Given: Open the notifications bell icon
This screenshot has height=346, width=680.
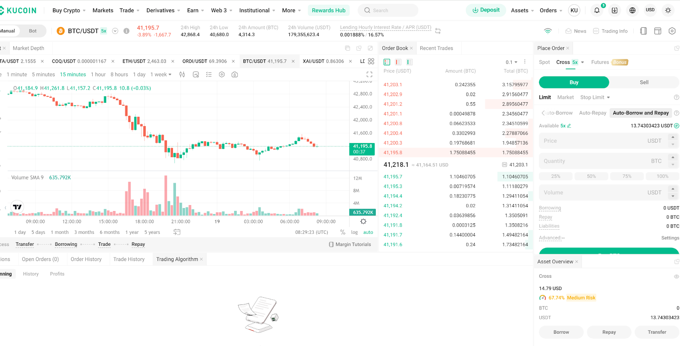Looking at the screenshot, I should 597,10.
